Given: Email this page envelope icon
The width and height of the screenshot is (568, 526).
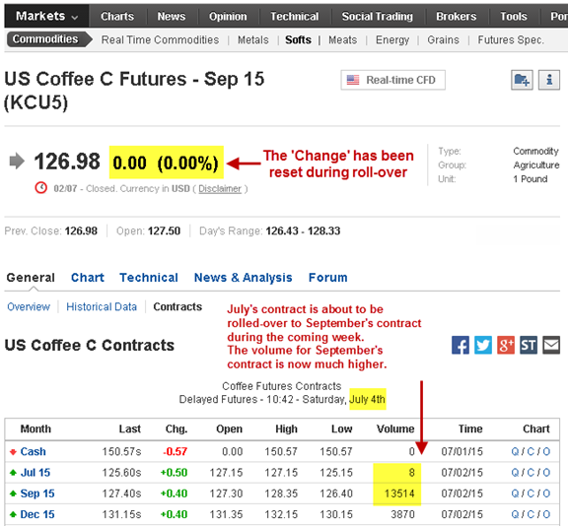Looking at the screenshot, I should click(551, 345).
